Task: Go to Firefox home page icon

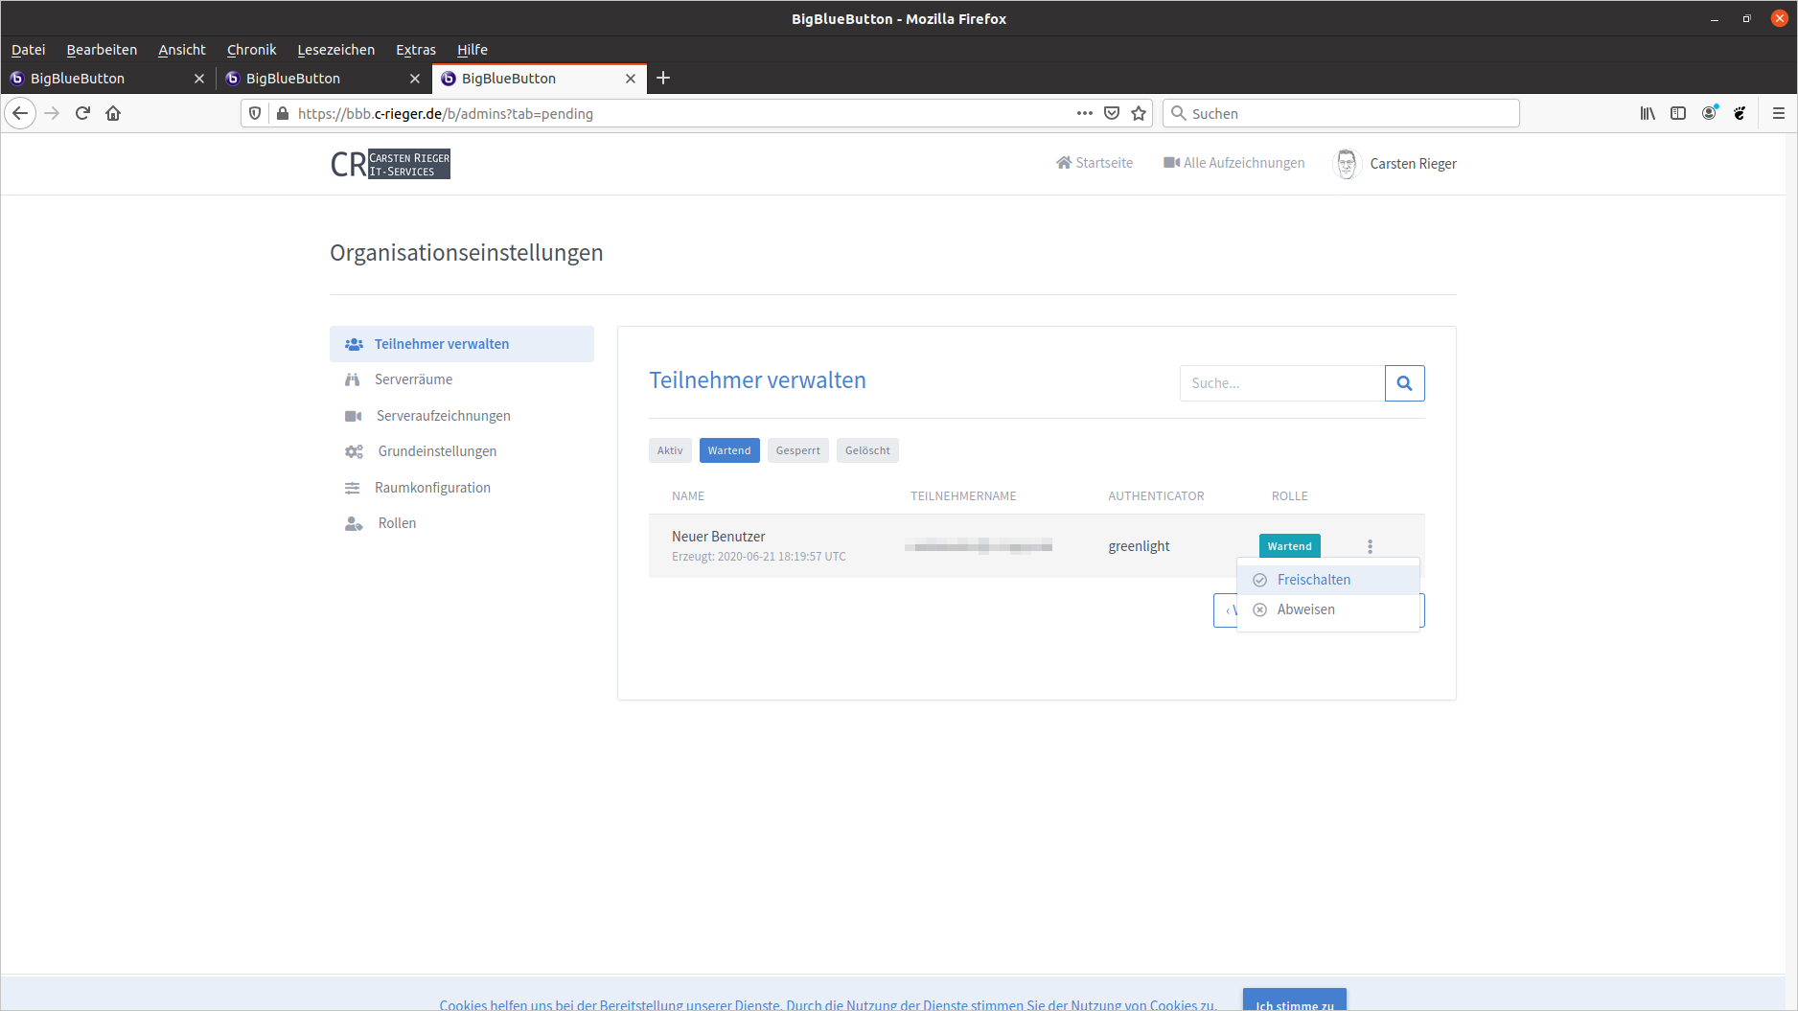Action: click(x=113, y=113)
